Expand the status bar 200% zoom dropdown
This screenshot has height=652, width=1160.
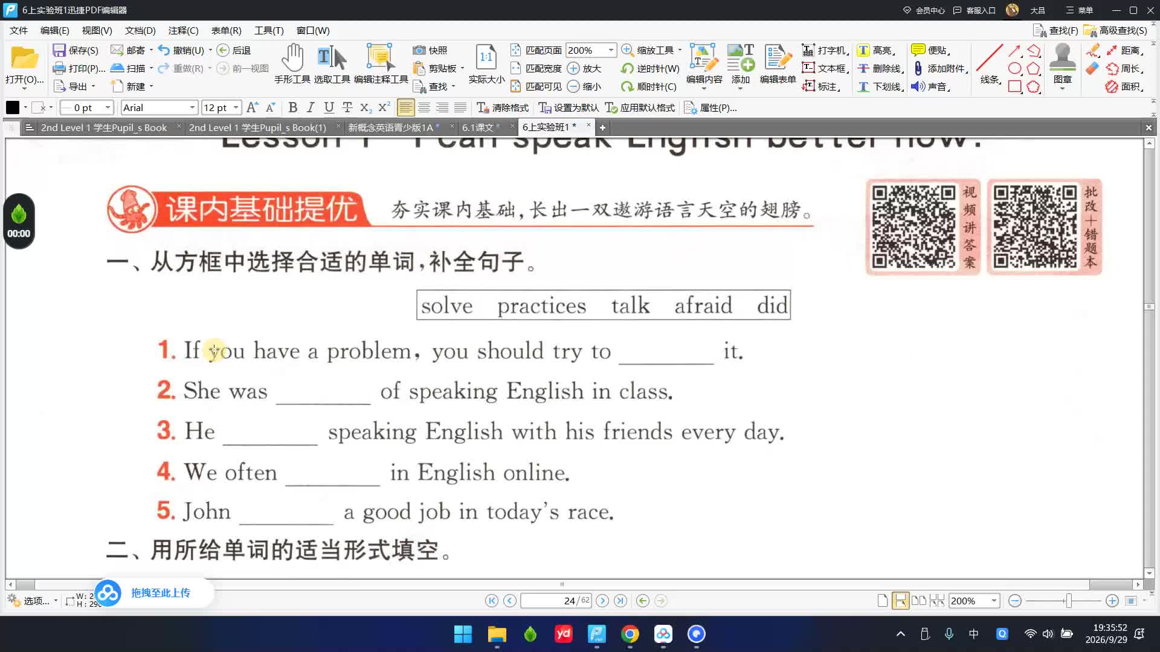point(993,601)
